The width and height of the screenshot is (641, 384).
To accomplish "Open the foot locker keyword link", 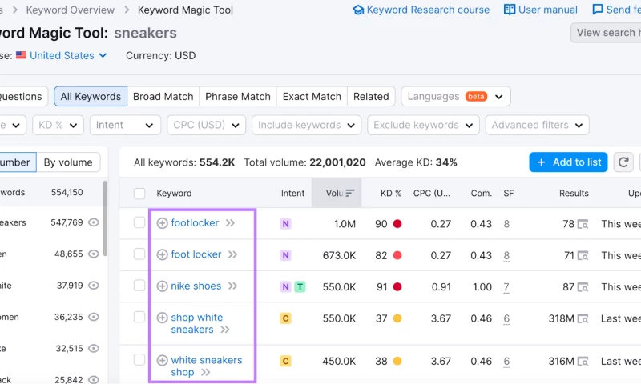I will pyautogui.click(x=196, y=254).
